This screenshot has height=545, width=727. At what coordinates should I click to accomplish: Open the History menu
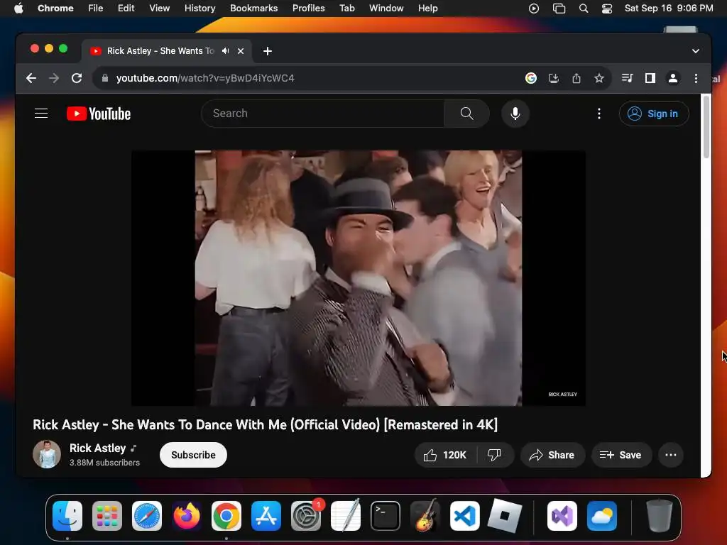click(x=199, y=9)
